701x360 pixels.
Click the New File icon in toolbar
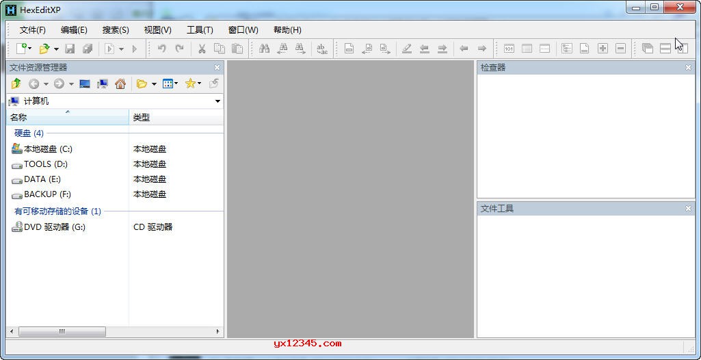point(21,49)
